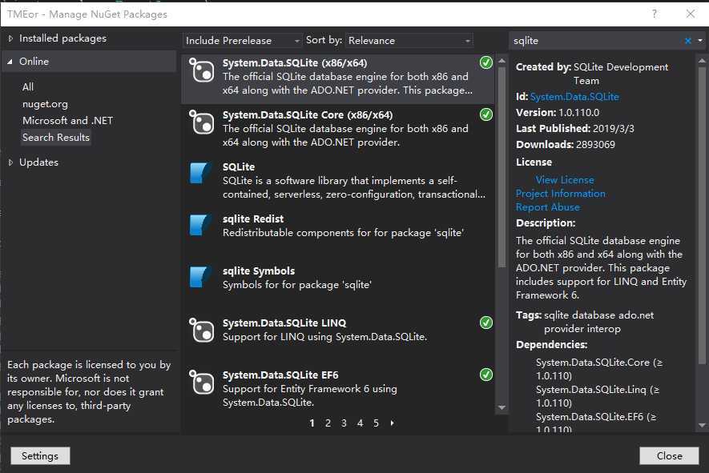Viewport: 709px width, 473px height.
Task: Click the Sort by label
Action: [x=324, y=40]
